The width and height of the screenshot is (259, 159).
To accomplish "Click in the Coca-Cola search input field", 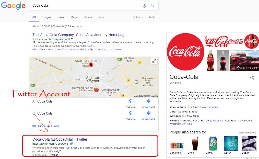I will tap(84, 5).
